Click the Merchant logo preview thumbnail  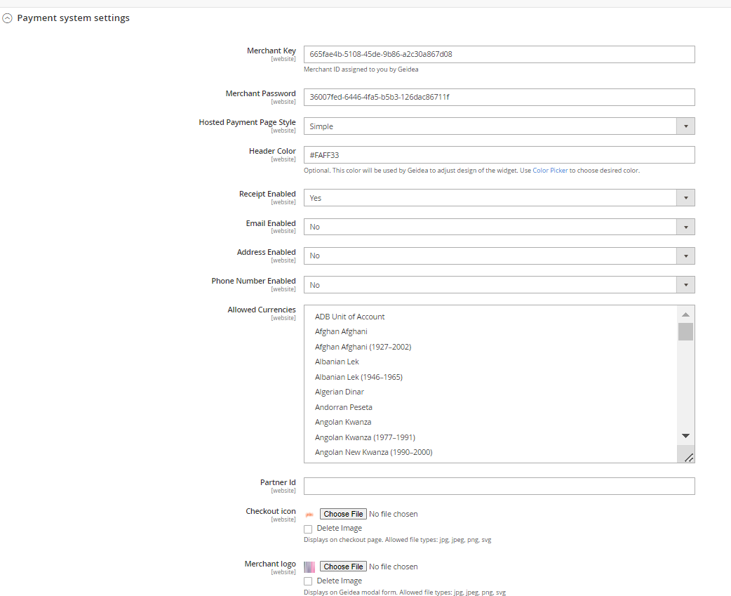click(309, 567)
